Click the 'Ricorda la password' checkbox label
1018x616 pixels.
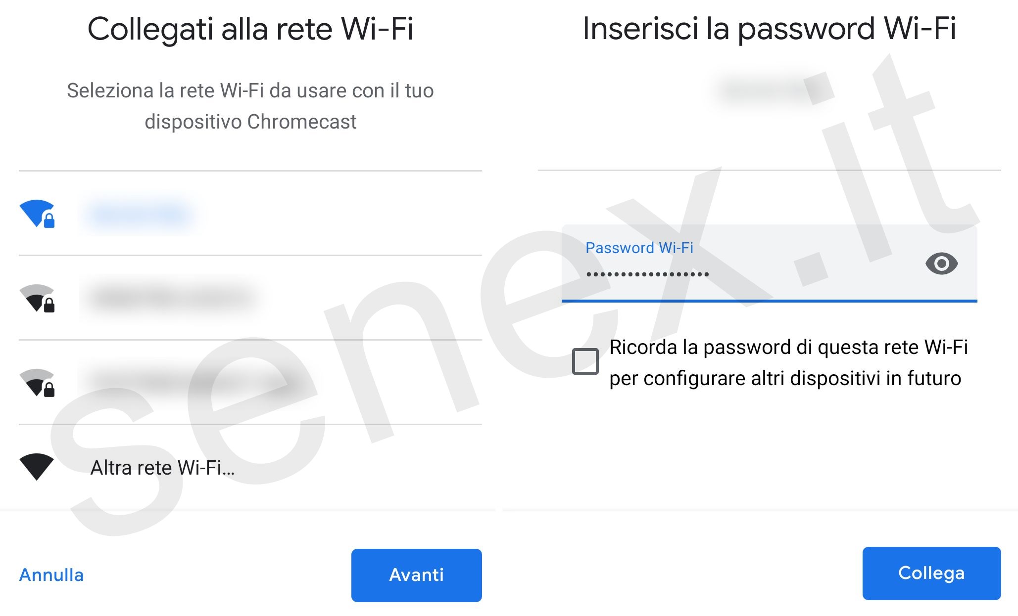point(788,363)
